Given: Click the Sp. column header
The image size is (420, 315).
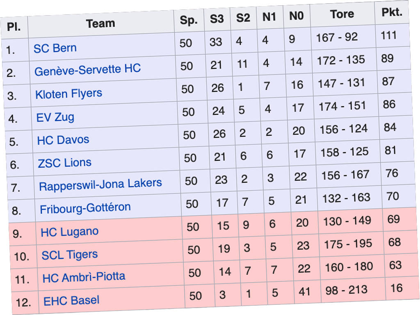Looking at the screenshot, I should 189,21.
